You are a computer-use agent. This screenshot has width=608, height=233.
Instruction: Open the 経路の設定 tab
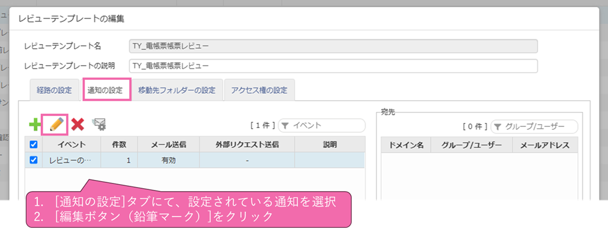coord(54,90)
